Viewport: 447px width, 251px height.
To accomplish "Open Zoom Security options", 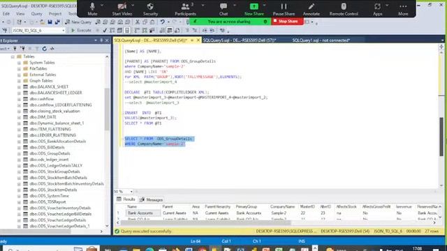I will click(x=150, y=9).
